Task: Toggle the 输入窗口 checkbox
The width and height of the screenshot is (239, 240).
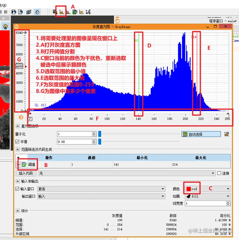Action: point(17,189)
